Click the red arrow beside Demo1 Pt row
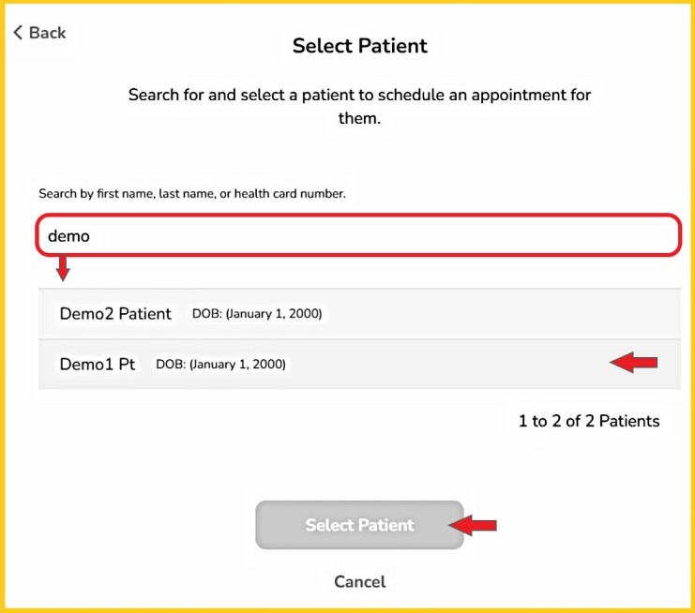695x613 pixels. (x=634, y=363)
